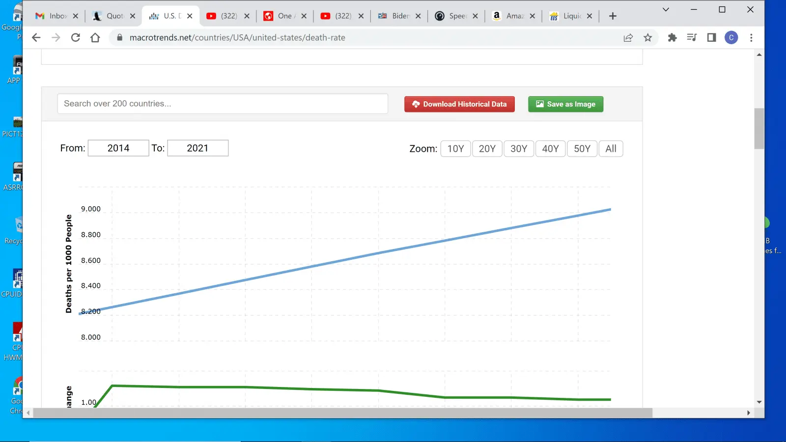Click the horizontal page scrollbar thumb
This screenshot has height=442, width=786.
(342, 413)
